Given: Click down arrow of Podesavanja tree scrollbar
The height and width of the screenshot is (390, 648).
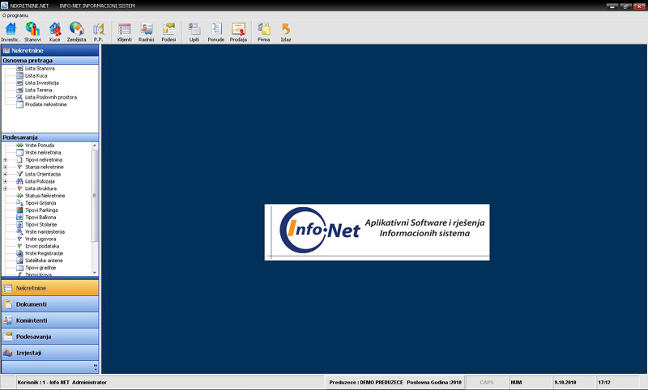Looking at the screenshot, I should tap(95, 273).
